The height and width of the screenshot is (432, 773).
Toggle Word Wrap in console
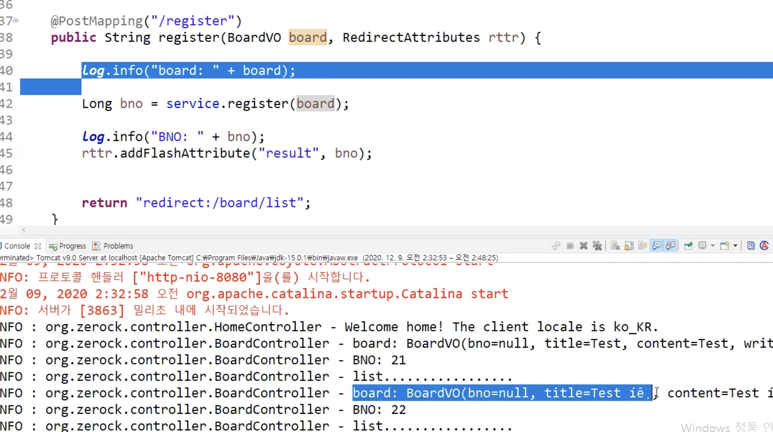tap(642, 246)
